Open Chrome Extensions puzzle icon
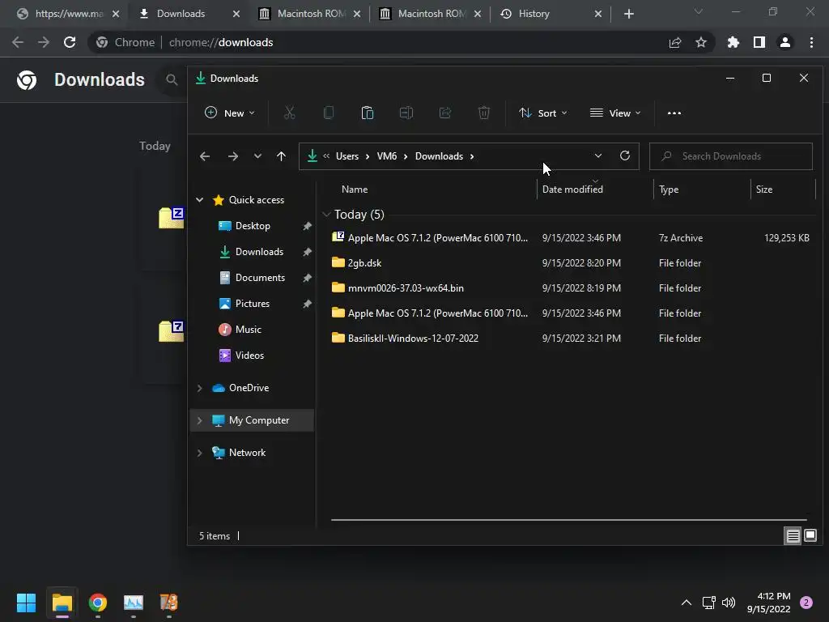The width and height of the screenshot is (829, 622). pos(733,42)
